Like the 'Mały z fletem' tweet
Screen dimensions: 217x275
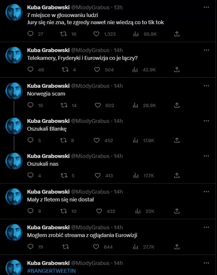click(99, 211)
